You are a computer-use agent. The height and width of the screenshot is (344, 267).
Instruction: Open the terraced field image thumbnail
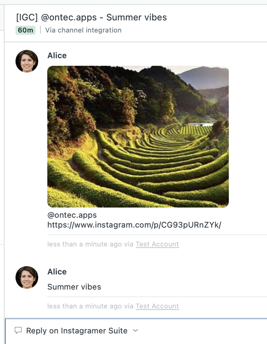point(138,137)
